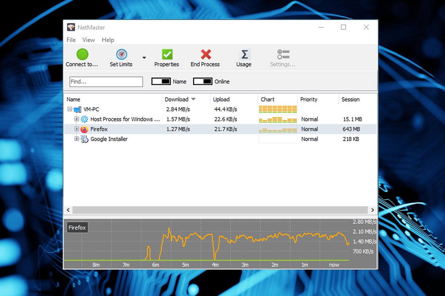
Task: Click the Connect to... green circle icon
Action: (82, 54)
